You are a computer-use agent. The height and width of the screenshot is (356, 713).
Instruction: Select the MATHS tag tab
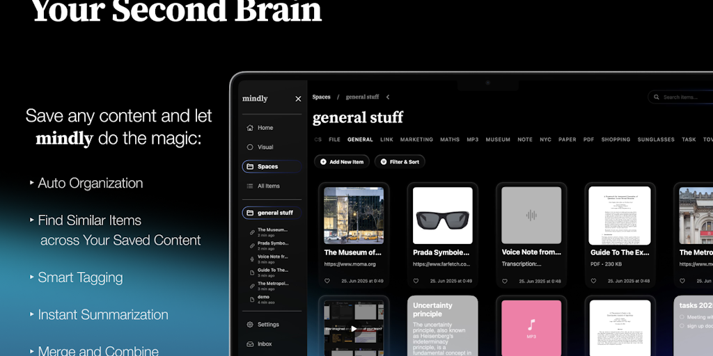(450, 140)
